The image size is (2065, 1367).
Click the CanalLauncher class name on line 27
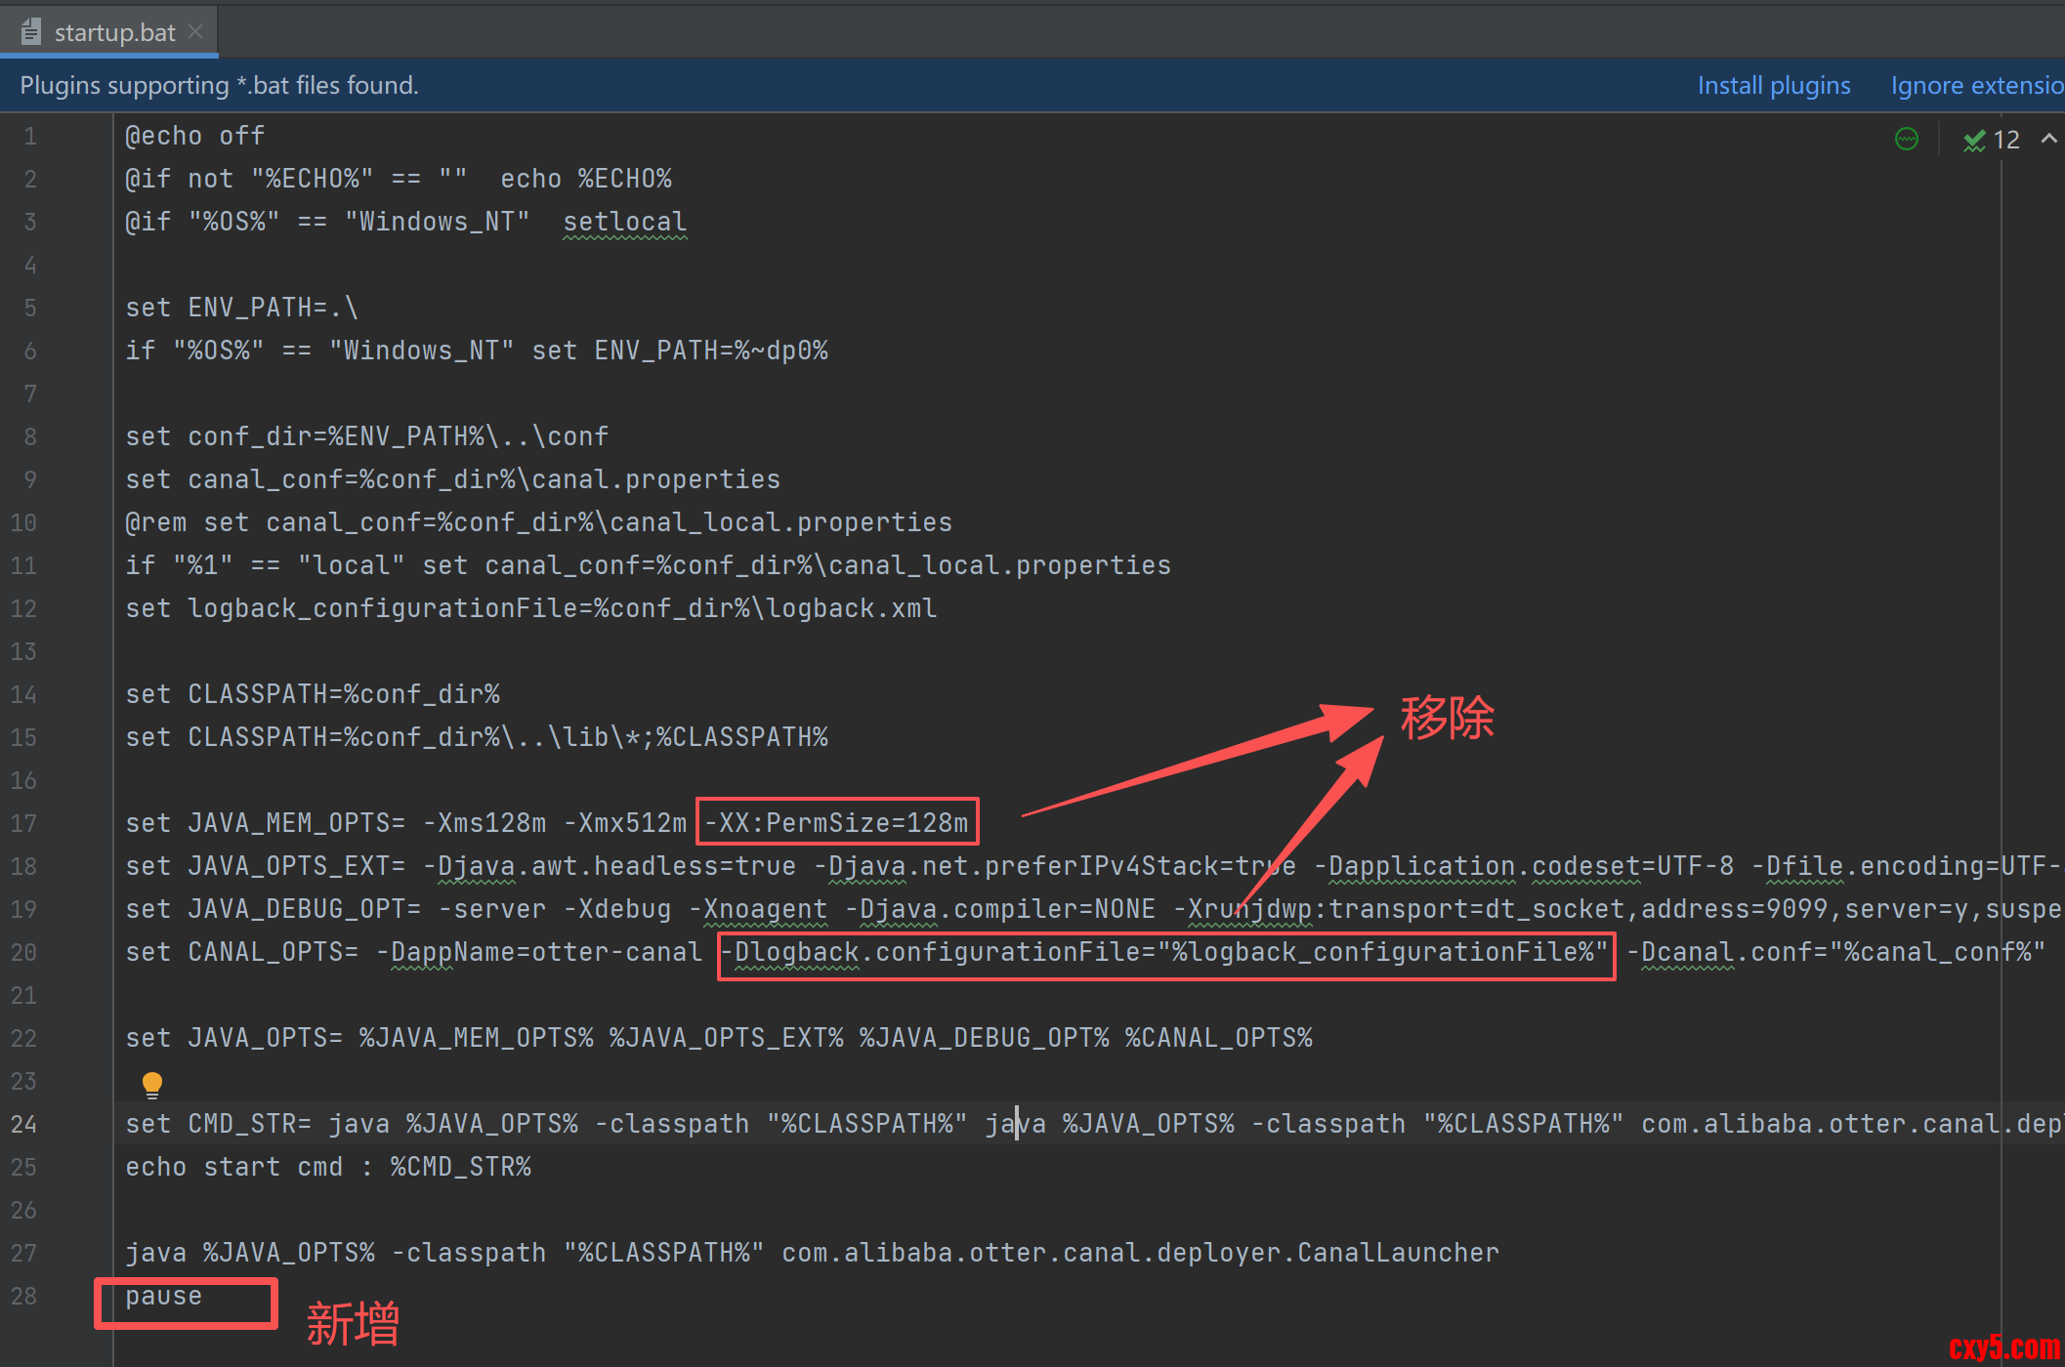(1397, 1253)
